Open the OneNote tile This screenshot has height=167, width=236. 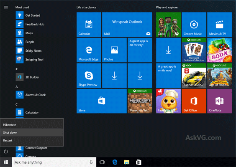point(219,101)
